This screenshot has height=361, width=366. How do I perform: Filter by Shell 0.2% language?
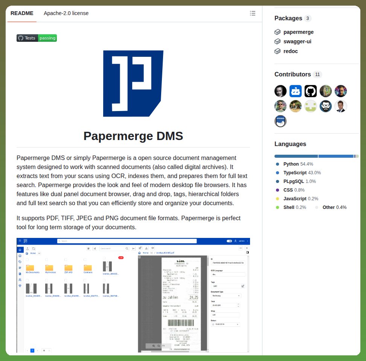click(291, 207)
